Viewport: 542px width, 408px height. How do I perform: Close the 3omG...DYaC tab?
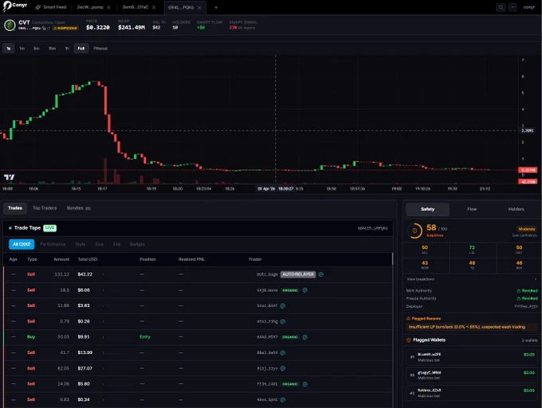click(154, 7)
